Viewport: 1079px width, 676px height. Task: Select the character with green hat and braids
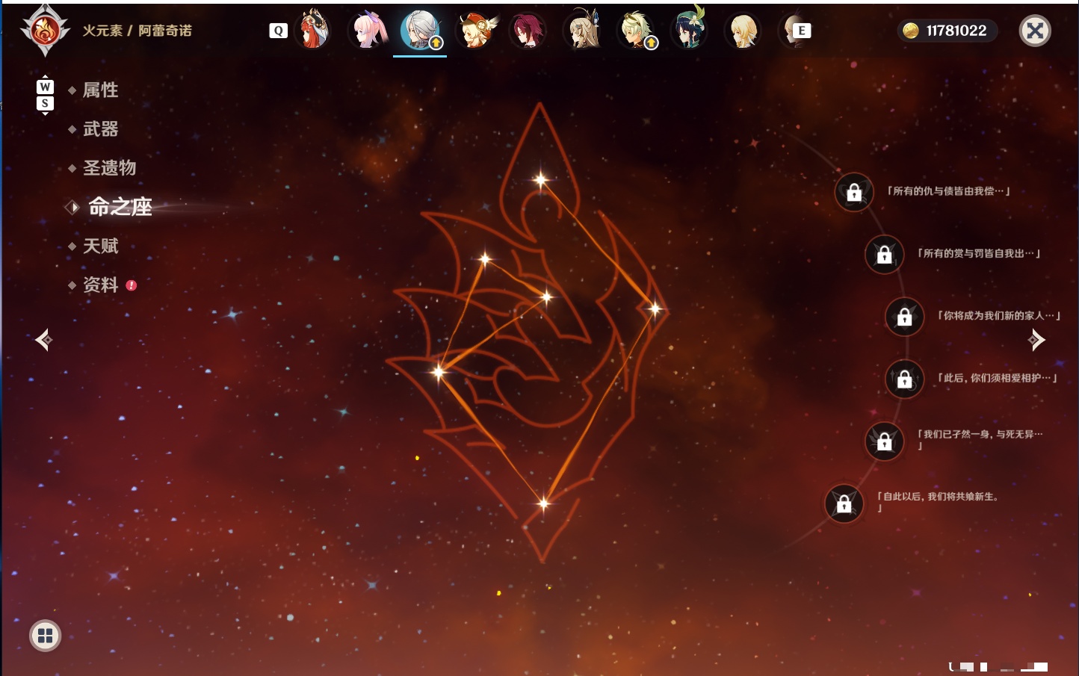click(690, 30)
